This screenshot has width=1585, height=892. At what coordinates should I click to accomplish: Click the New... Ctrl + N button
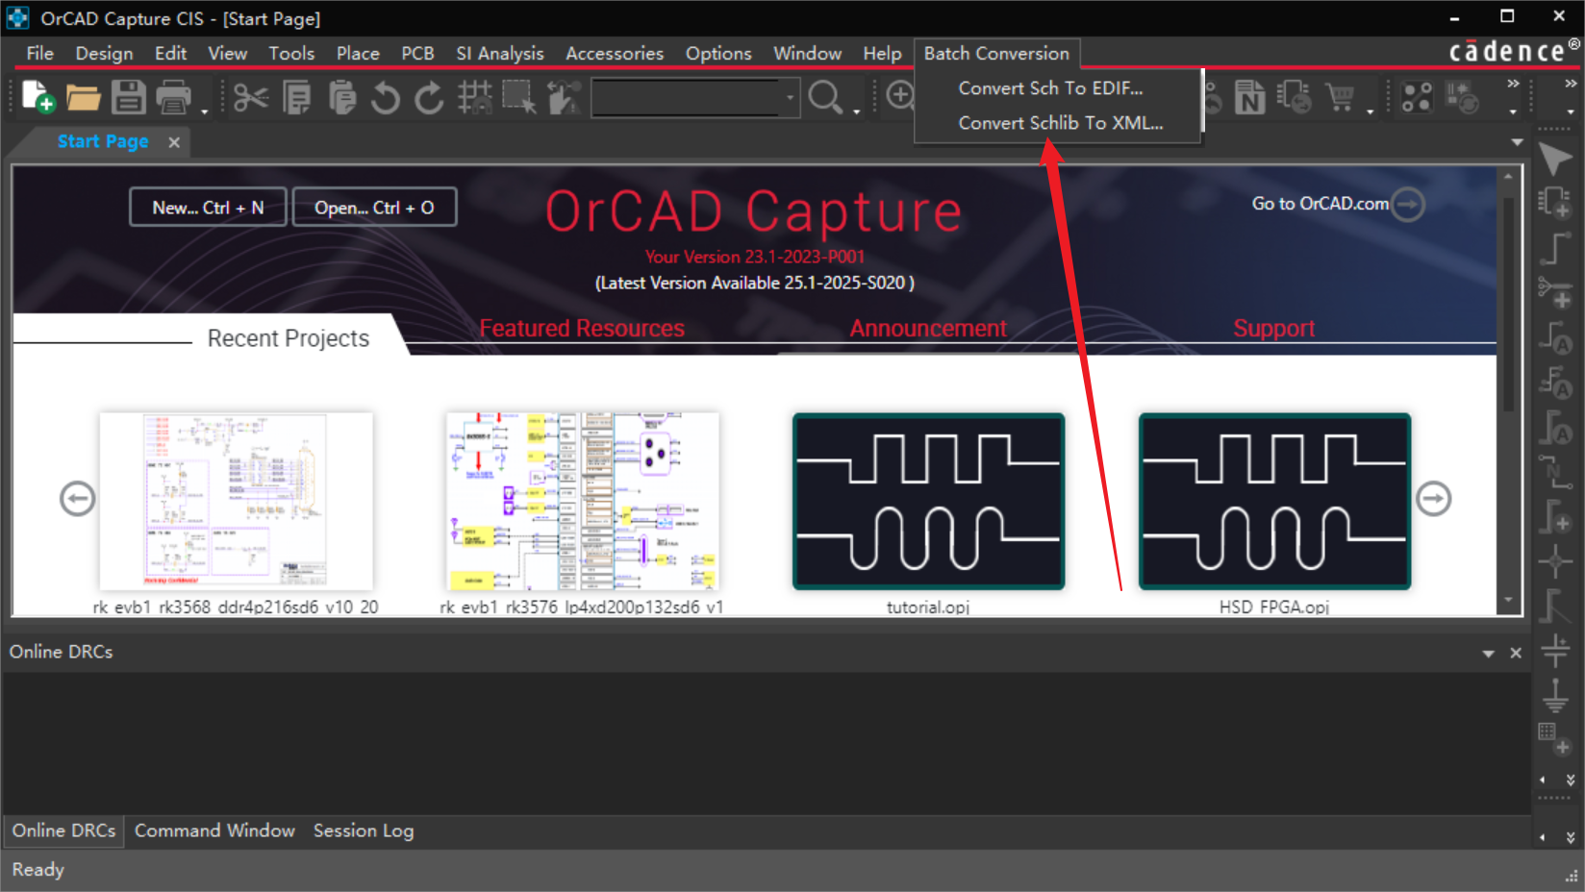pos(208,208)
